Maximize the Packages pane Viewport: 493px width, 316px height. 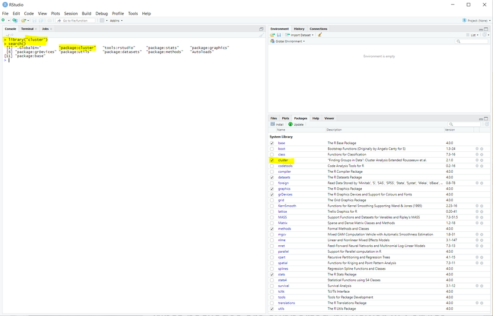(486, 119)
